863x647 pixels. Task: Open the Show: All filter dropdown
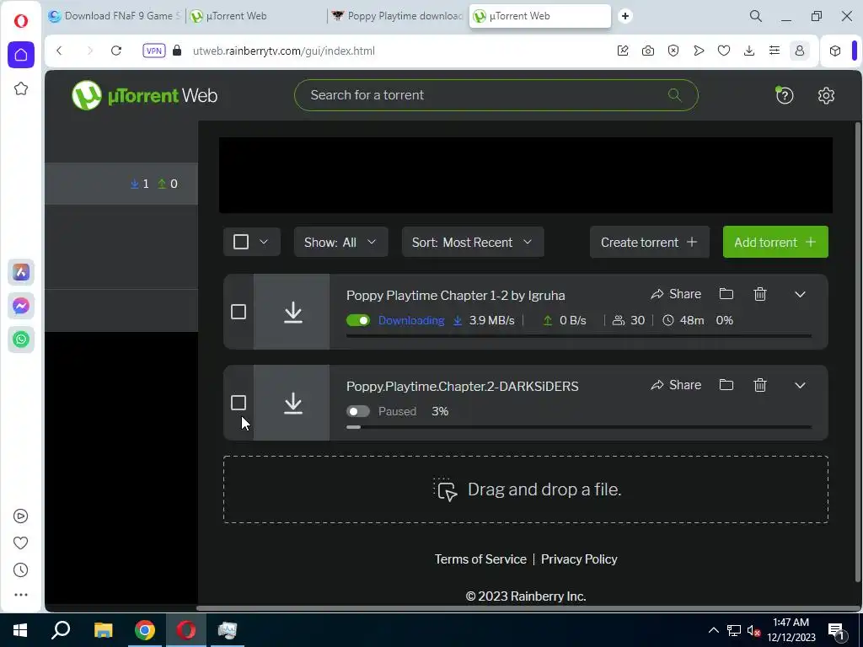(340, 242)
